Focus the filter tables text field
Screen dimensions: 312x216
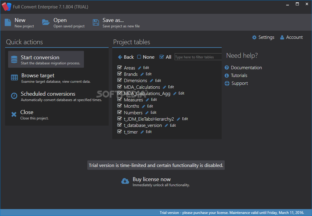(198, 57)
